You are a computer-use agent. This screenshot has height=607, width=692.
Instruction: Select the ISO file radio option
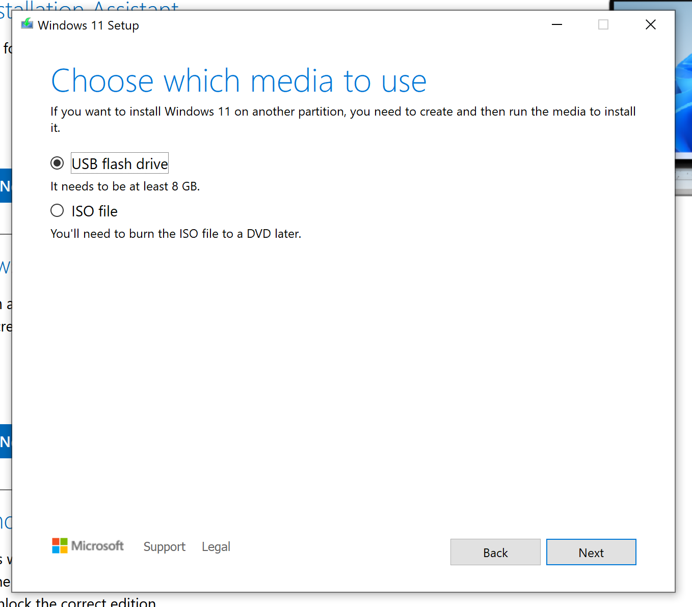click(x=57, y=210)
